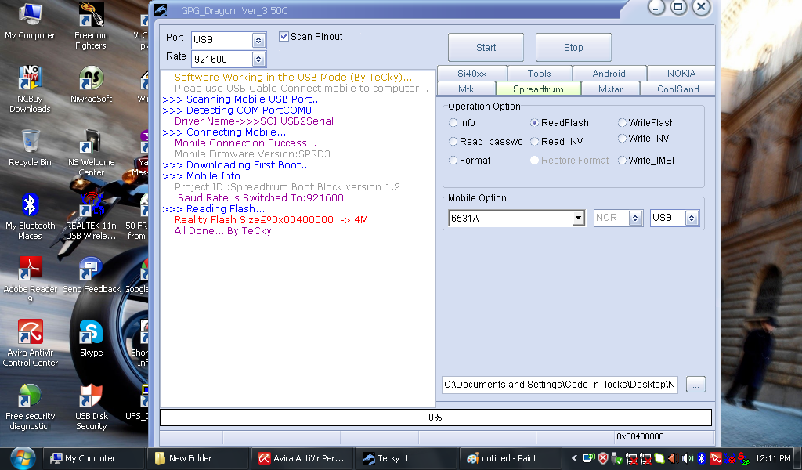Click the file path input field

coord(560,385)
